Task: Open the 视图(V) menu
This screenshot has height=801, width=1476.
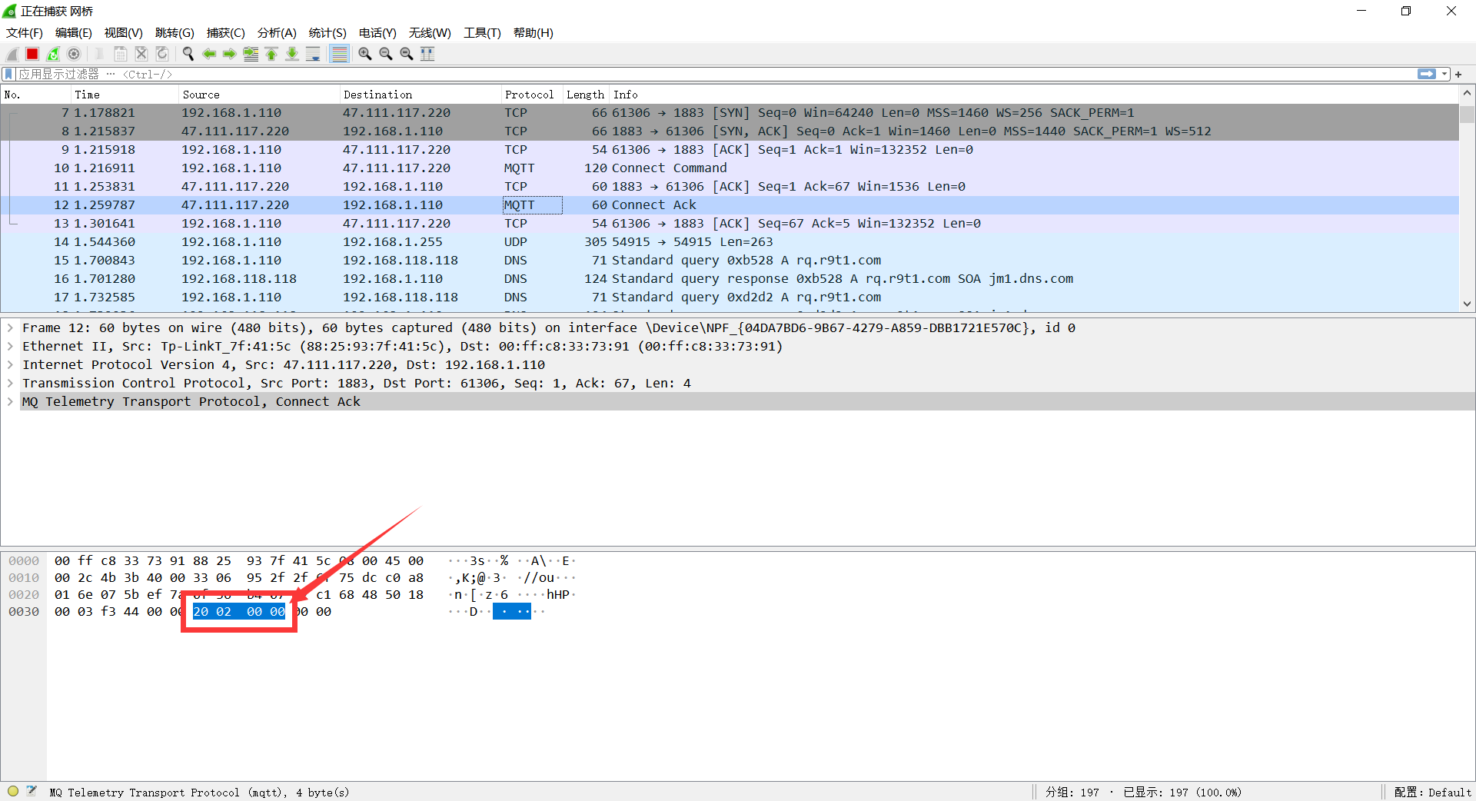Action: coord(124,33)
